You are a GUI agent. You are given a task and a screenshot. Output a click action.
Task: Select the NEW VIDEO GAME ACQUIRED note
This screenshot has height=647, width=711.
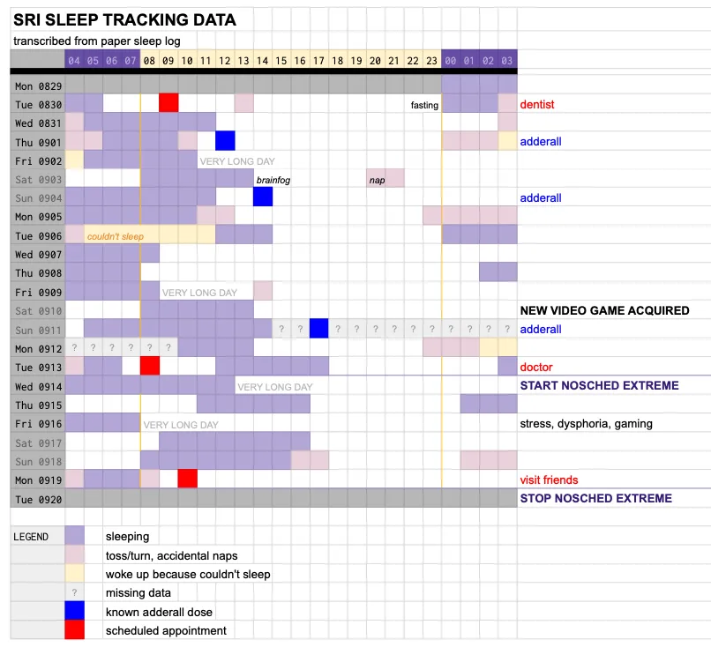[x=604, y=310]
